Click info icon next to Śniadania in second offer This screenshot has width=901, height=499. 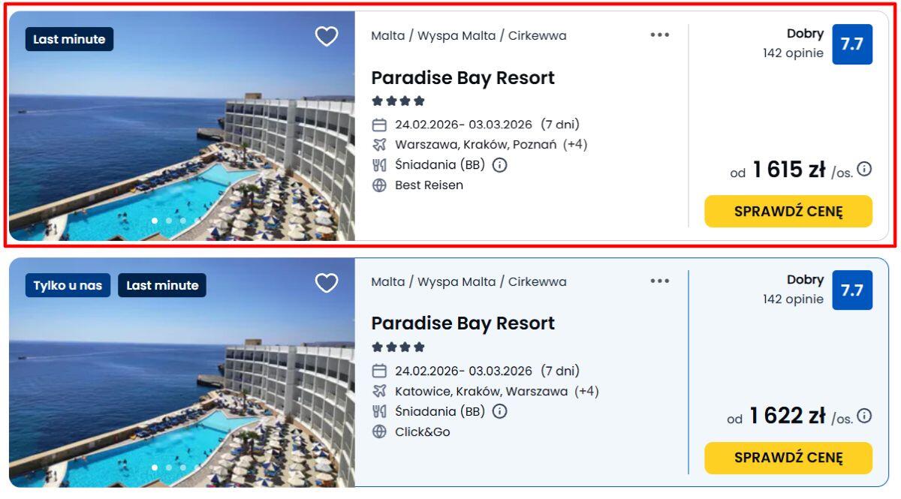coord(499,411)
